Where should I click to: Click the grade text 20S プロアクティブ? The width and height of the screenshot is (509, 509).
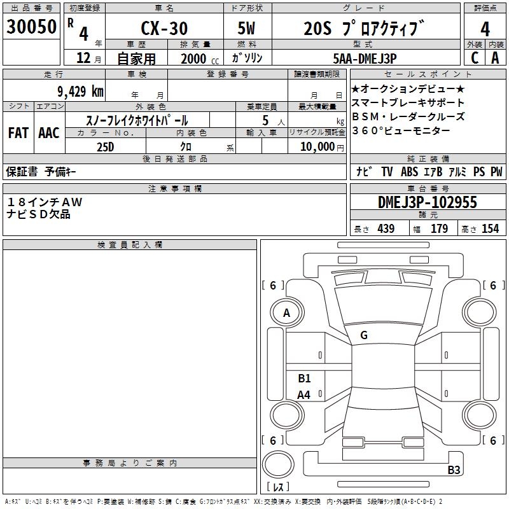coord(364,28)
